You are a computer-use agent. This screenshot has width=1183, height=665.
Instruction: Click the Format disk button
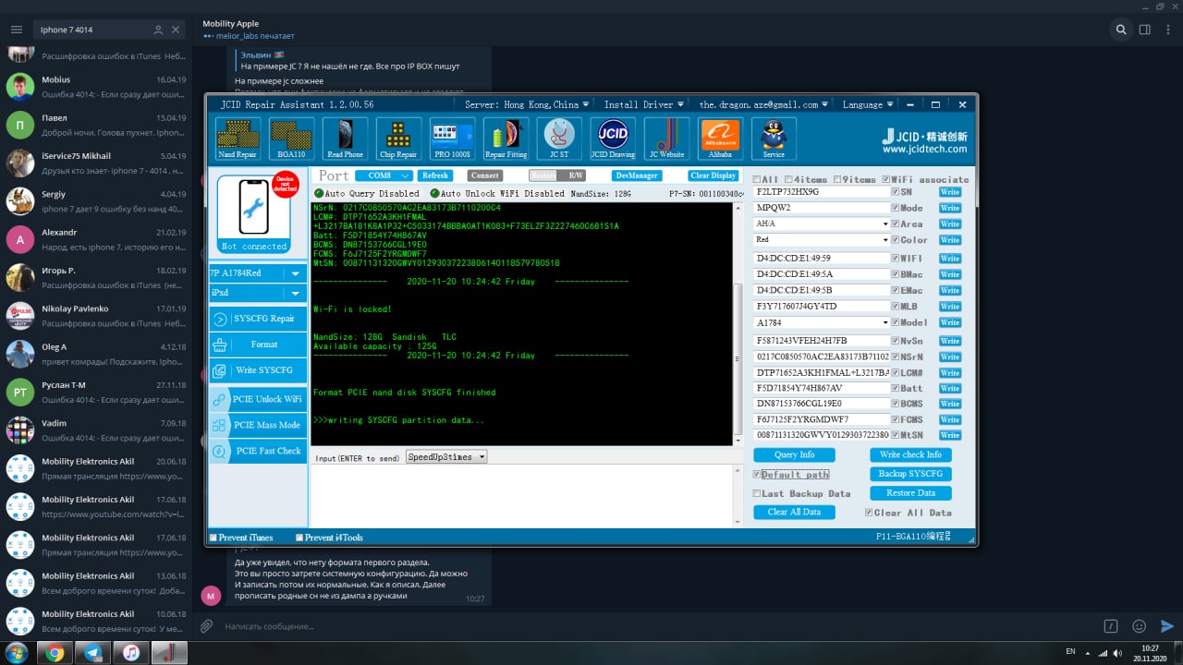coord(258,345)
